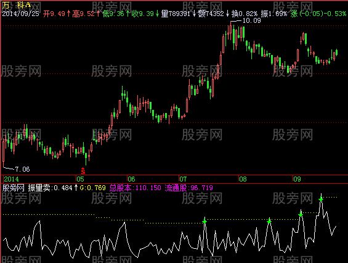Viewport: 348px width, 263px height.
Task: Select the 09 month marker on timeline
Action: tap(297, 179)
